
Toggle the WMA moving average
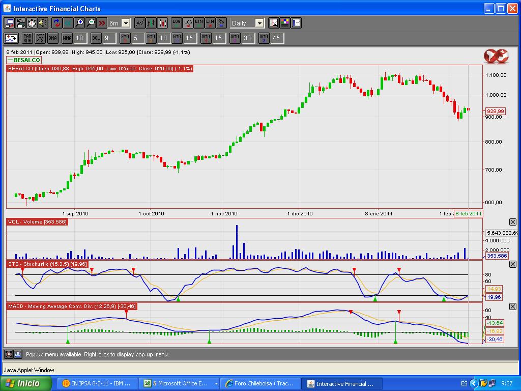67,38
